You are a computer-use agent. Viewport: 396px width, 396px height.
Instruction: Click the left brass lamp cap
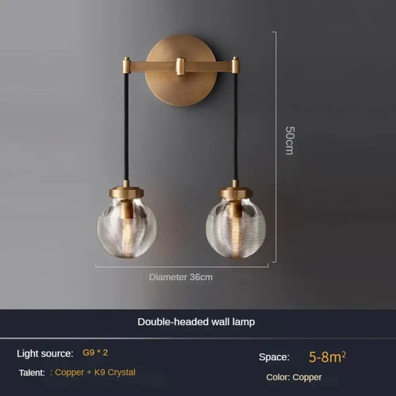point(127,192)
